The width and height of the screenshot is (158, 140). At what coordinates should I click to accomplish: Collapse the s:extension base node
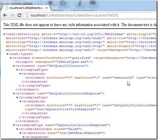point(20,133)
